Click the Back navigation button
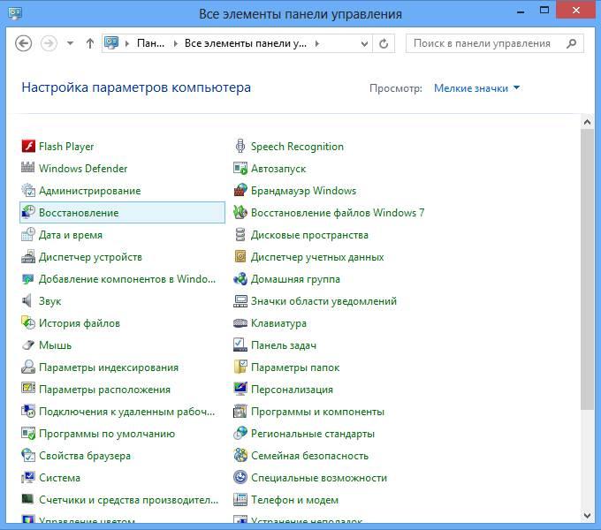 (23, 43)
